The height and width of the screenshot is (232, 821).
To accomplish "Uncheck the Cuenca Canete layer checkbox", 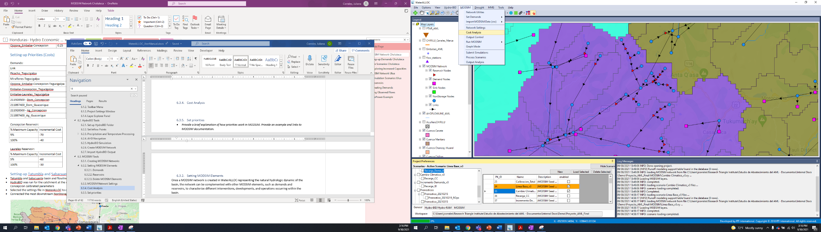I will pos(424,131).
